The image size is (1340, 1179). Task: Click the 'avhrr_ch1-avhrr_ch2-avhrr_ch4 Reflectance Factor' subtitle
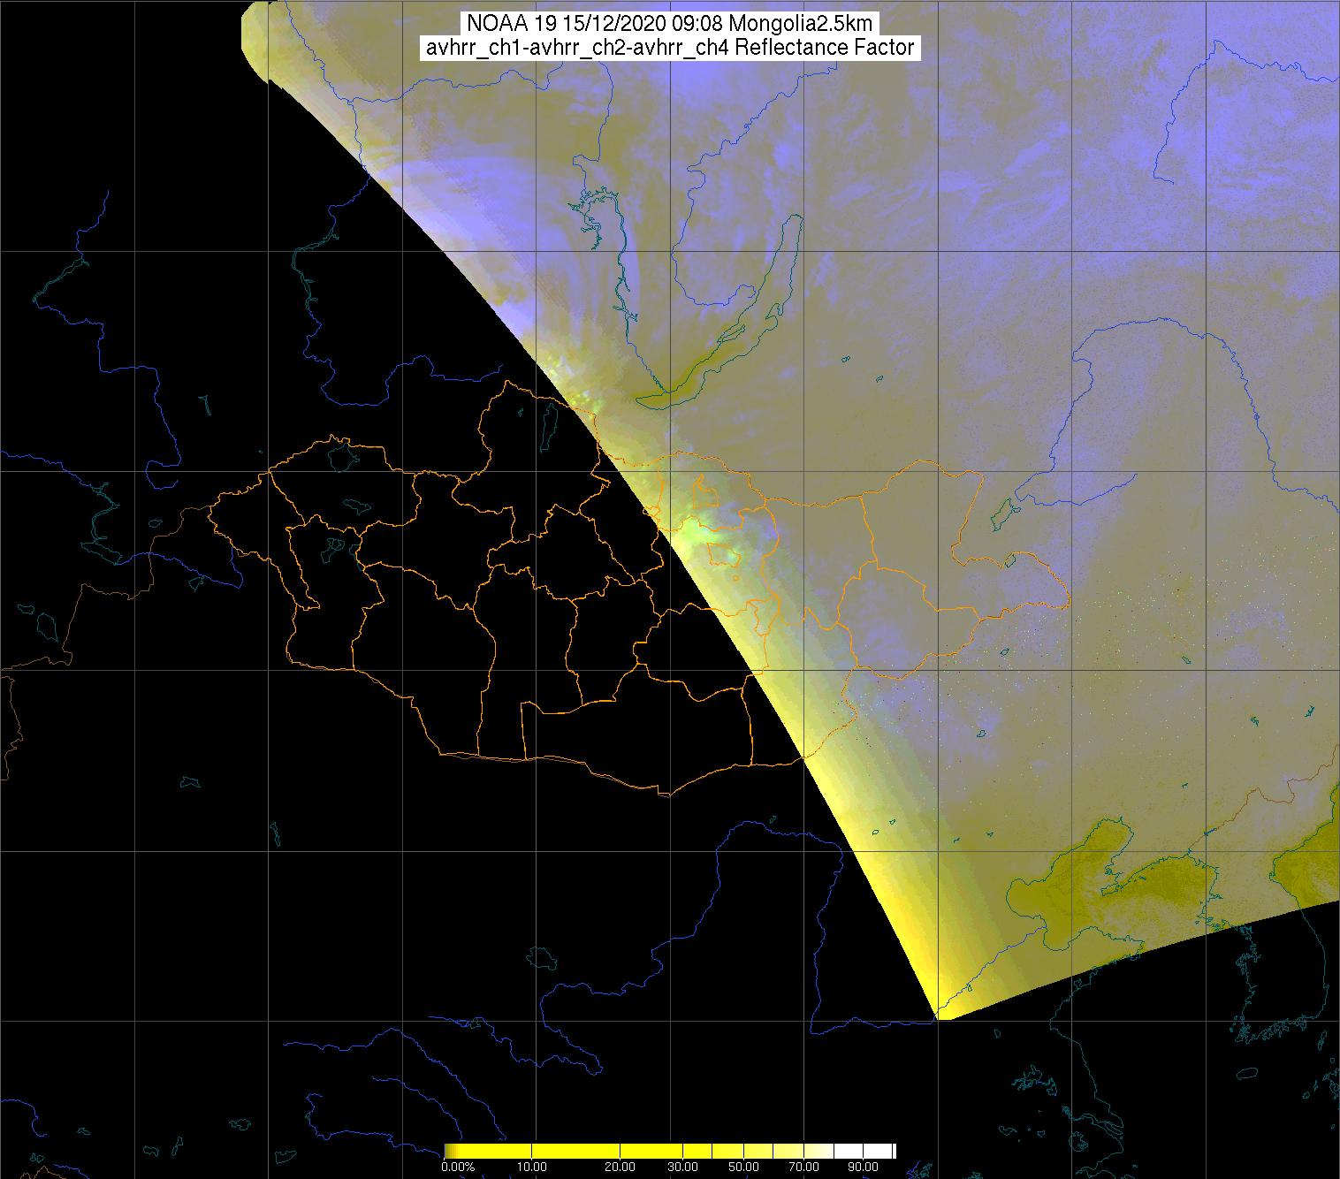pos(670,49)
